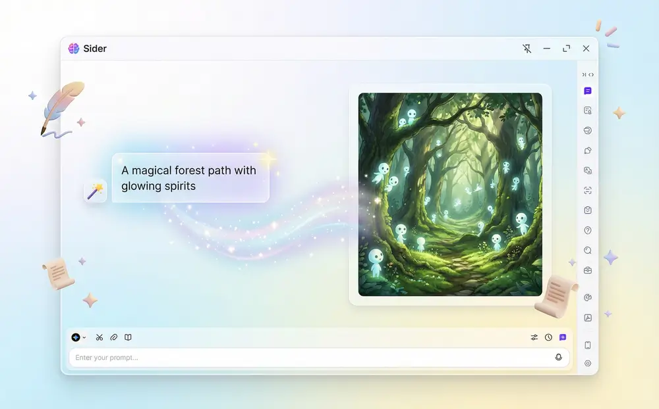Click the sidebar expand/collapse arrows icon

click(588, 75)
